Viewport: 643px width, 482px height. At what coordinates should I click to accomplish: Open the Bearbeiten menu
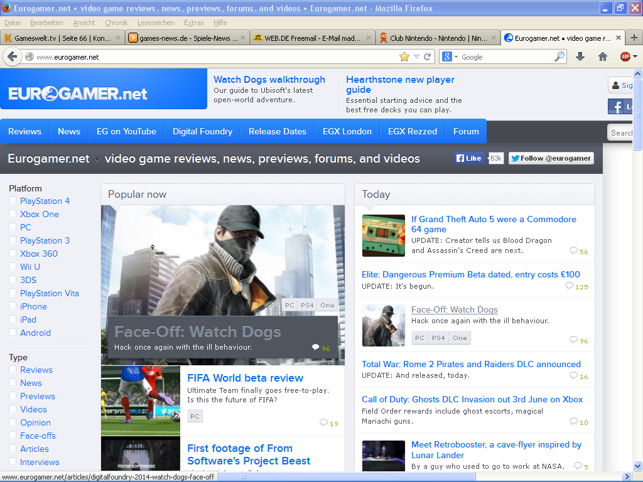(x=46, y=23)
